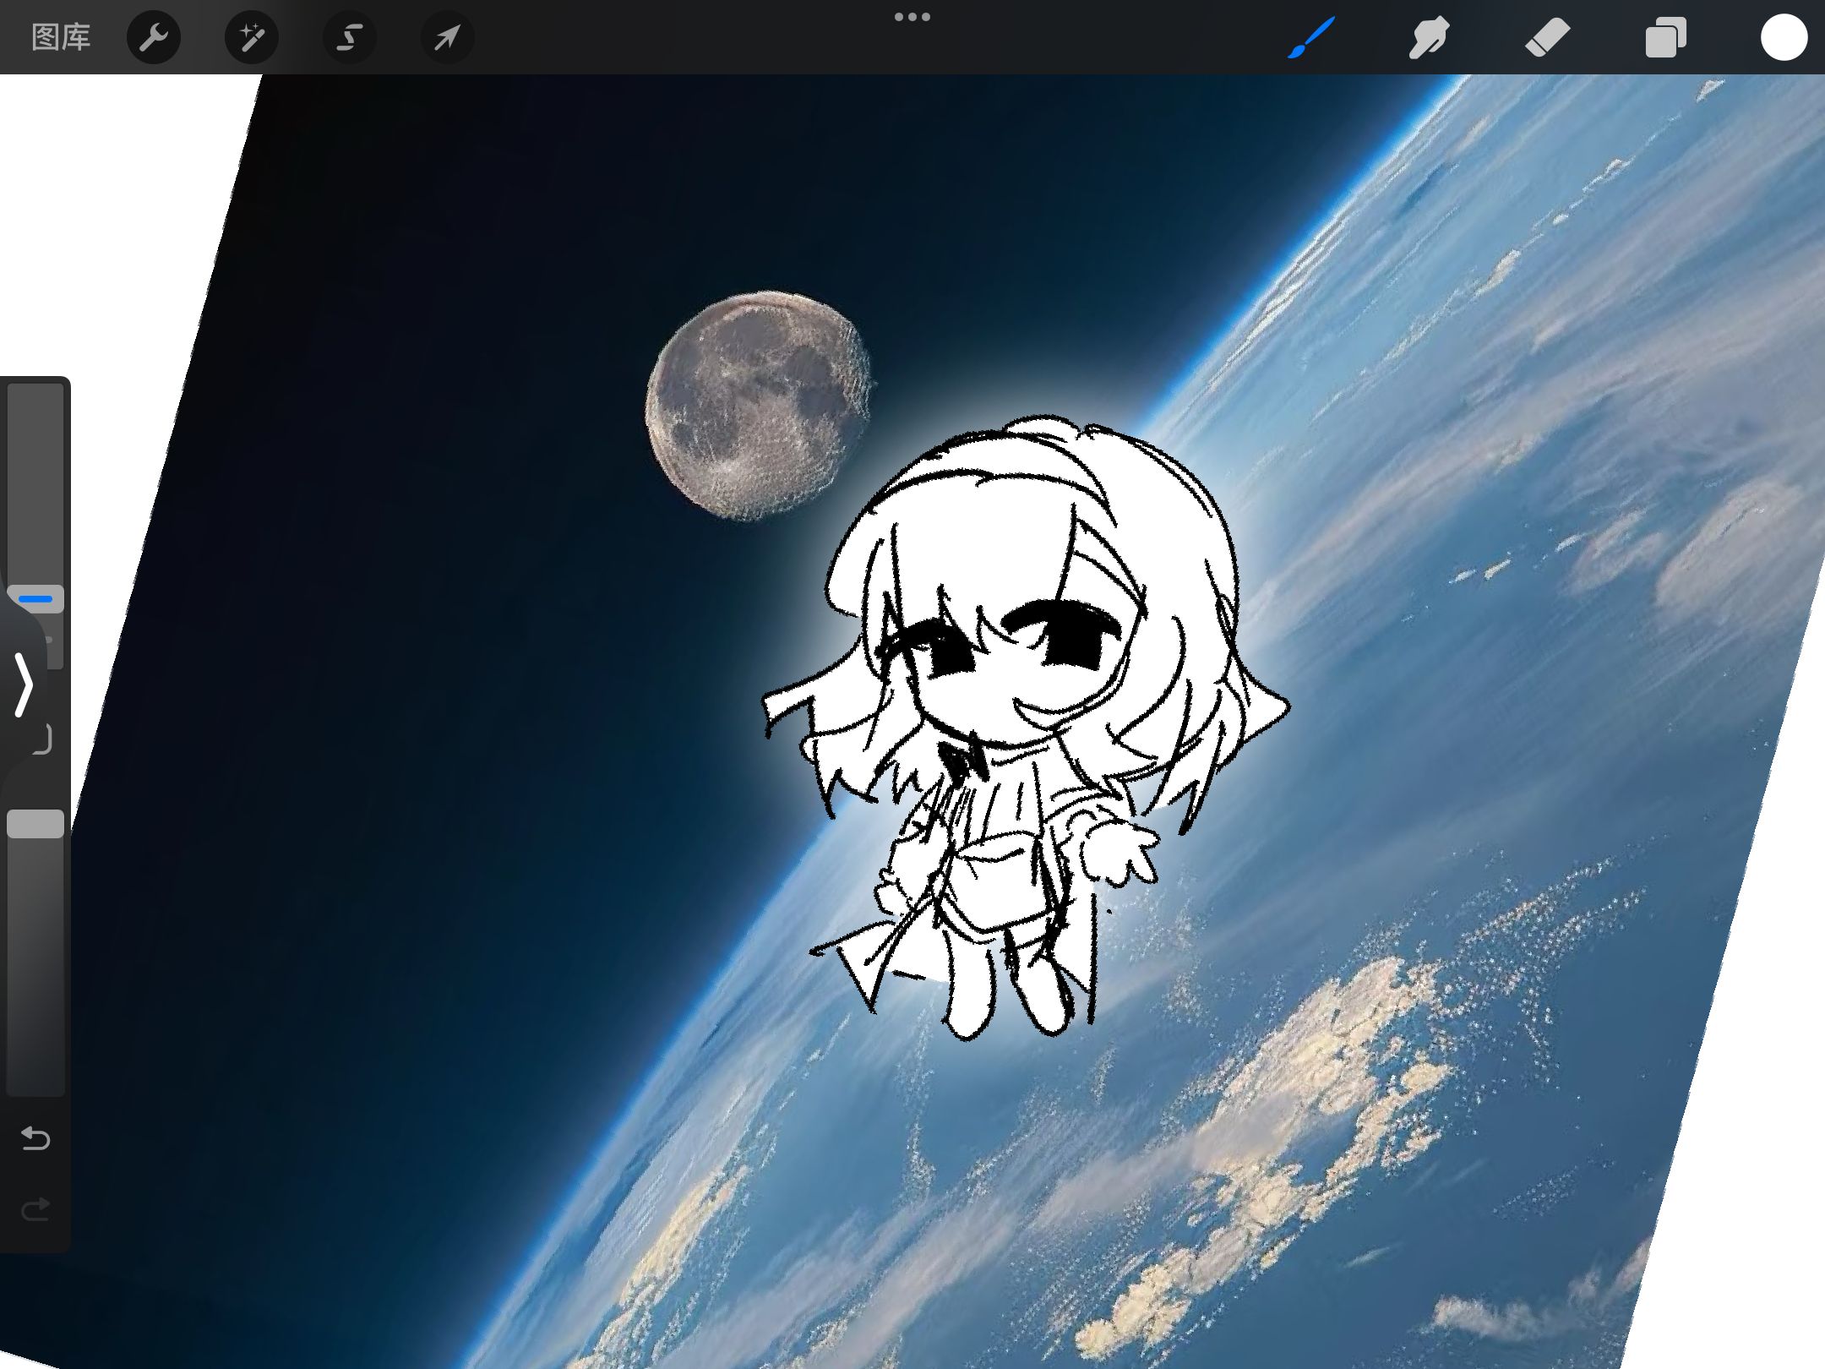Click the brush opacity slider handle
1825x1369 pixels.
35,823
